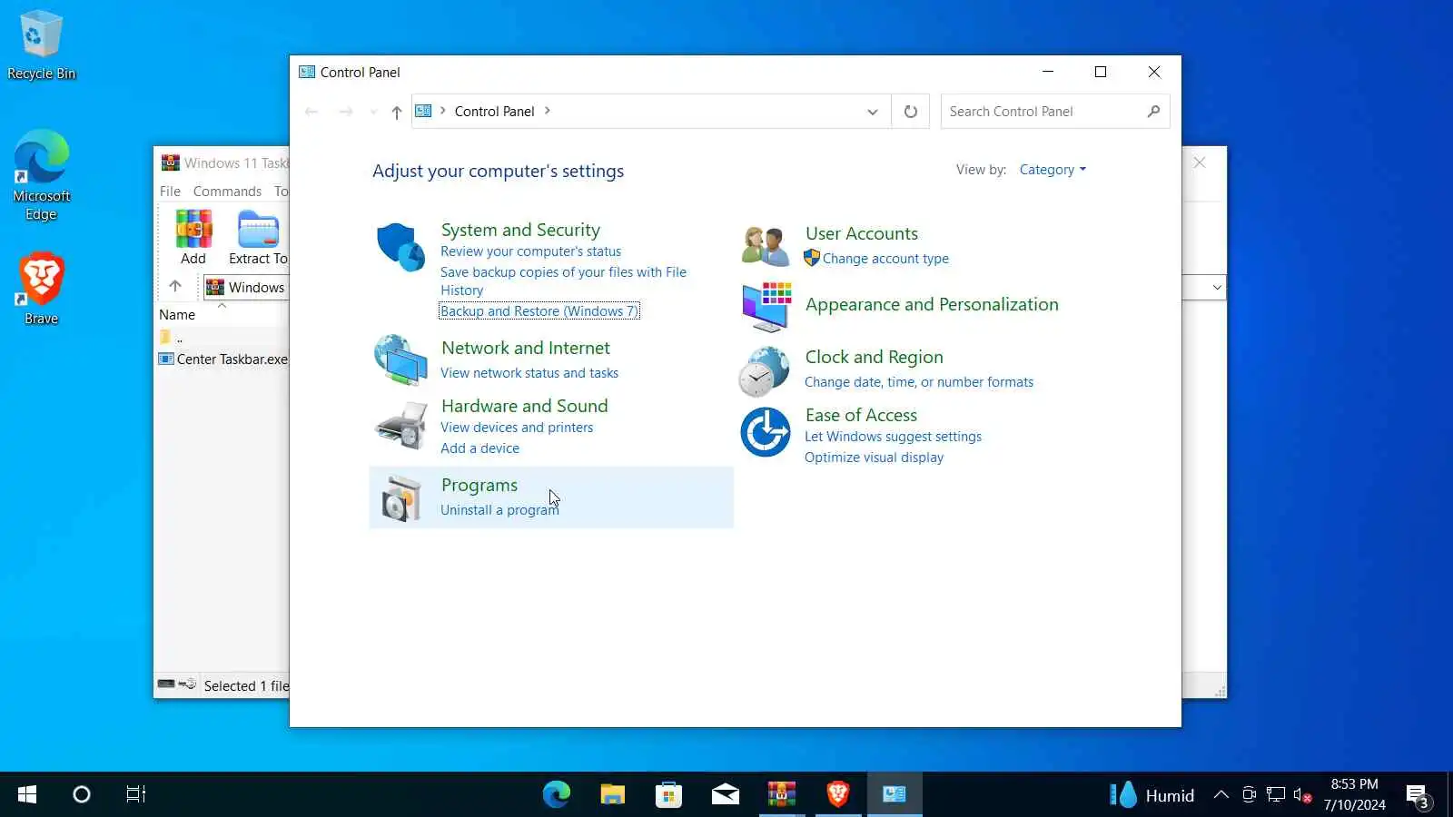Click the User Accounts people icon
Viewport: 1453px width, 817px height.
766,246
